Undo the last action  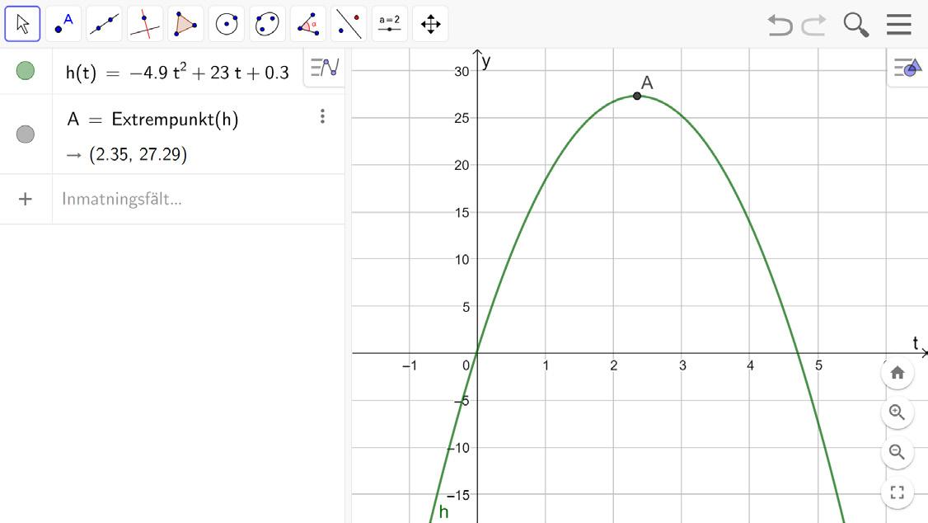(x=780, y=26)
